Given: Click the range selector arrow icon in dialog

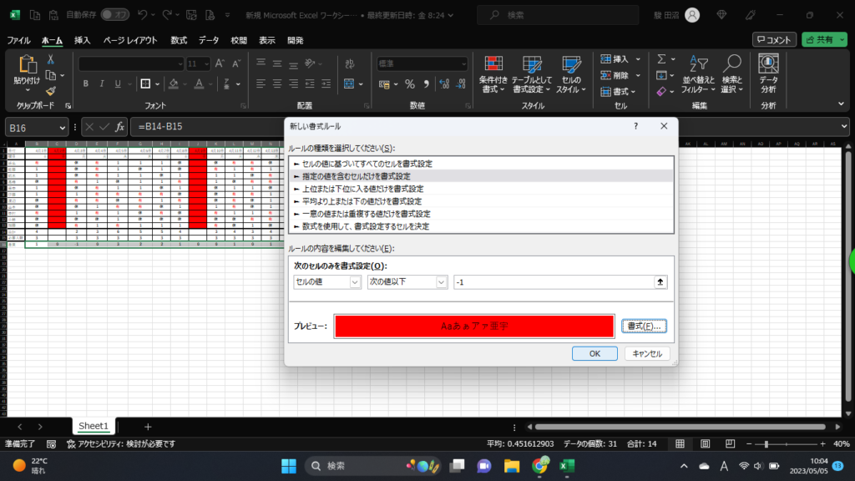Looking at the screenshot, I should click(660, 282).
